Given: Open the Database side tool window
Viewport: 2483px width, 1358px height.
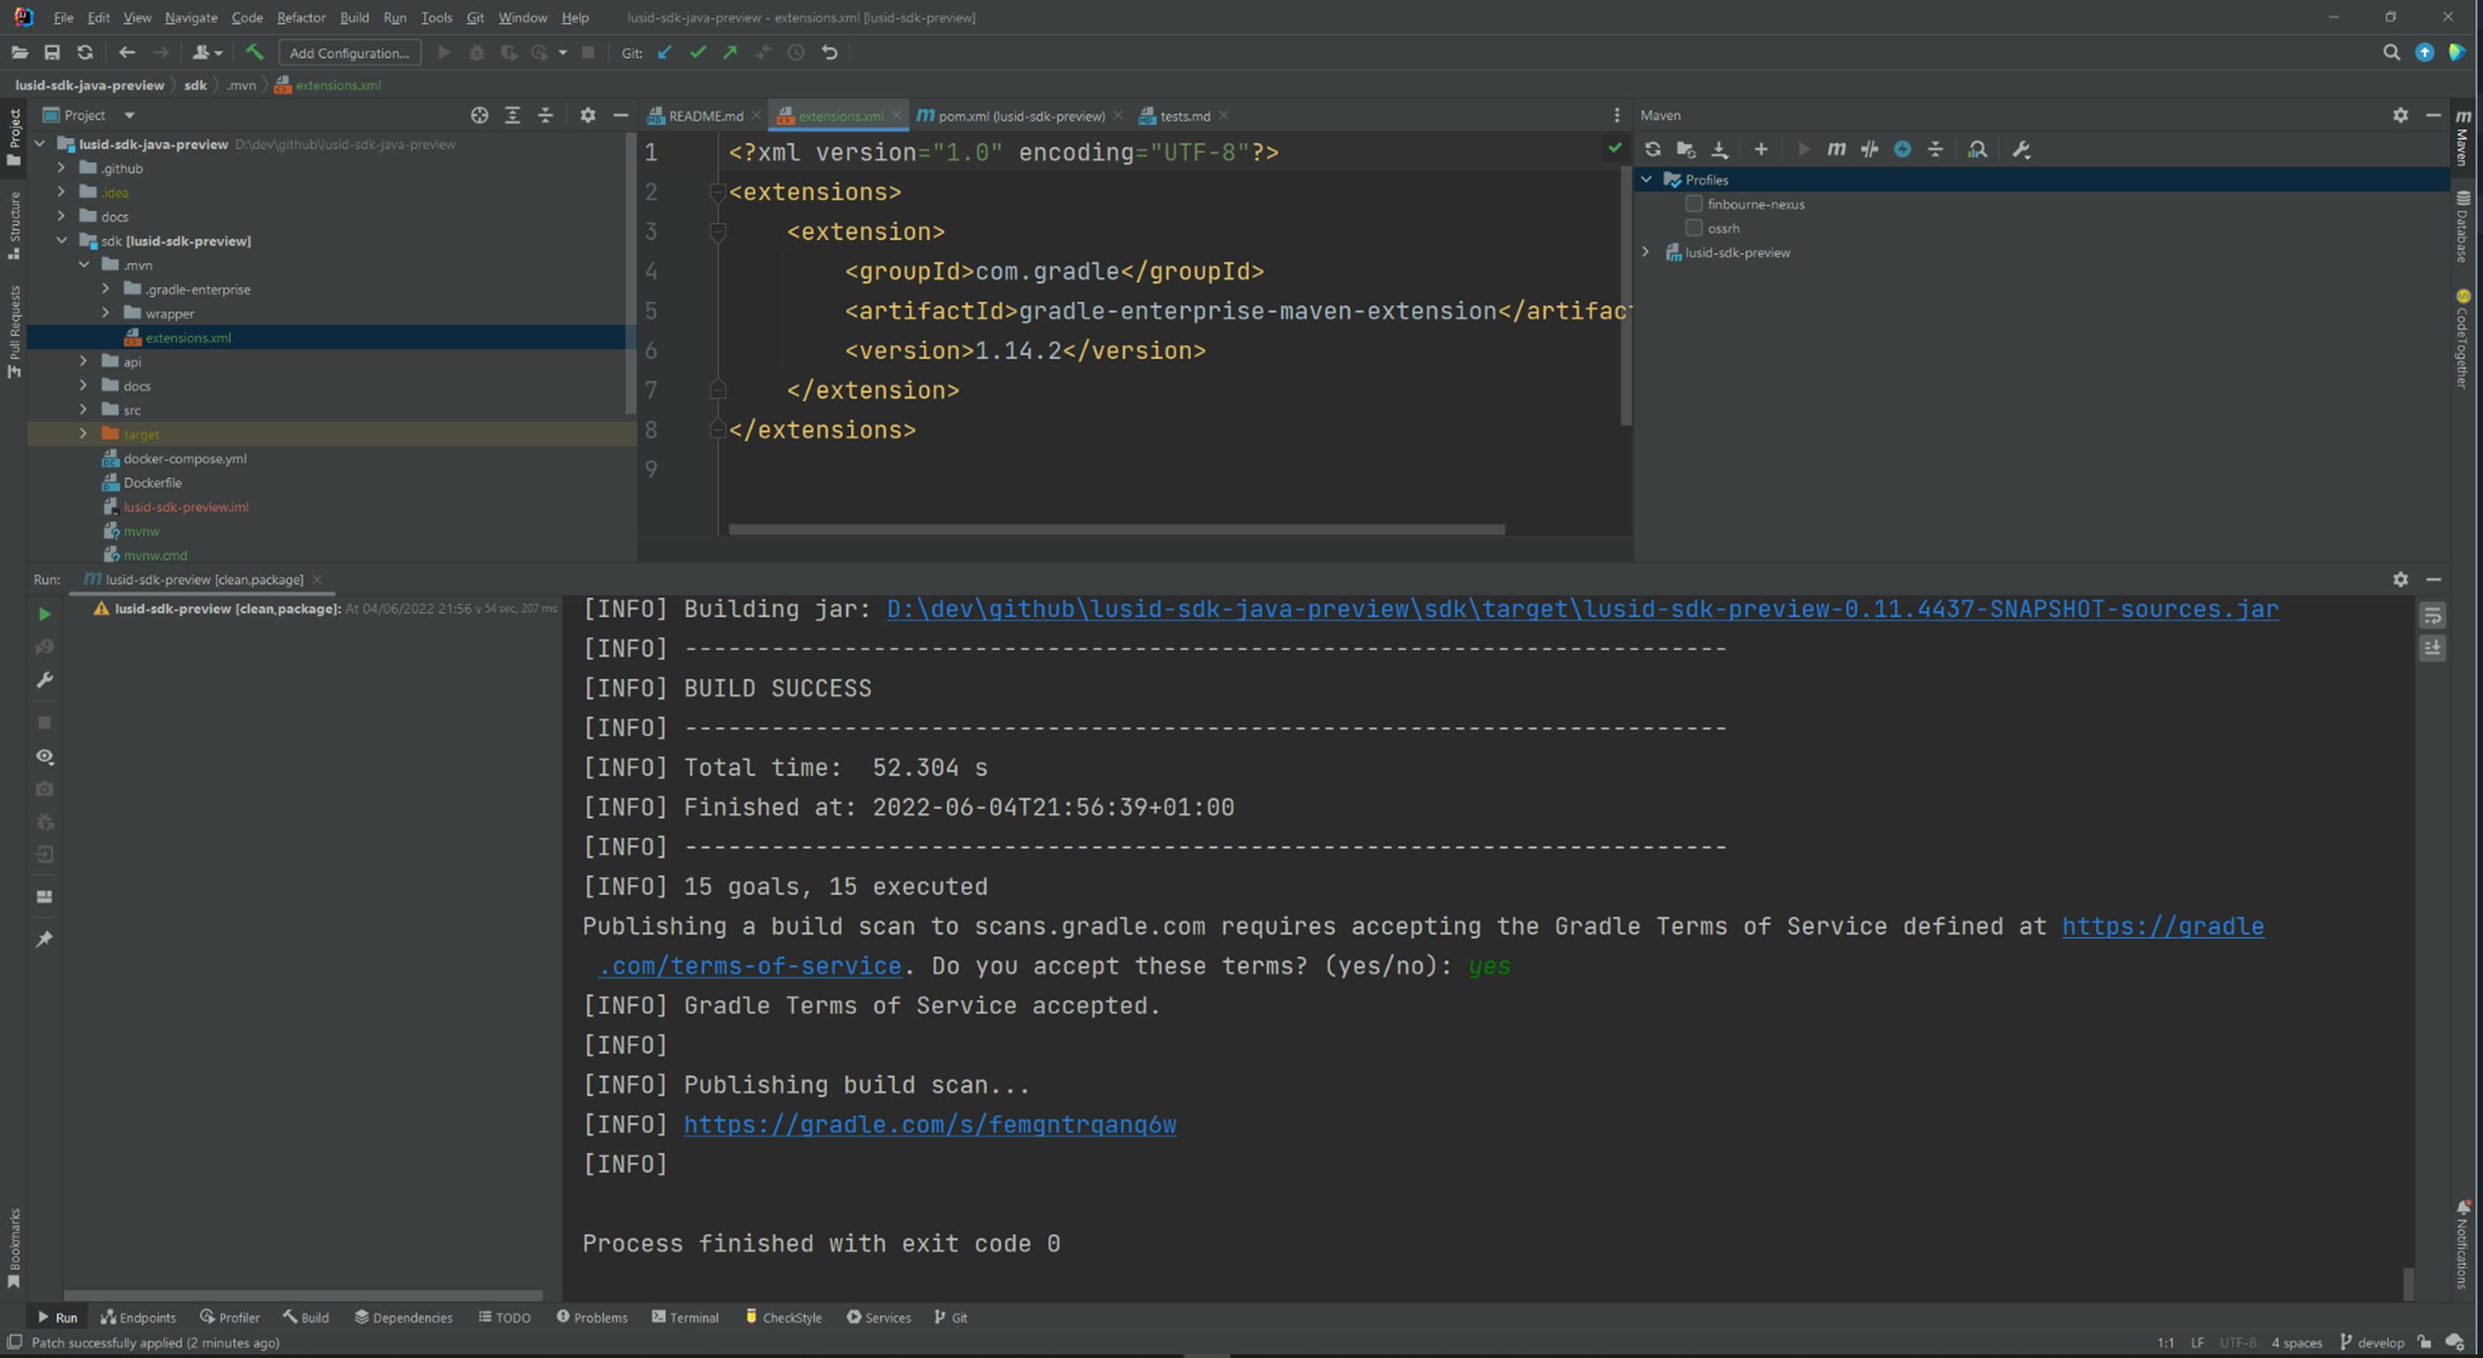Looking at the screenshot, I should pos(2462,227).
